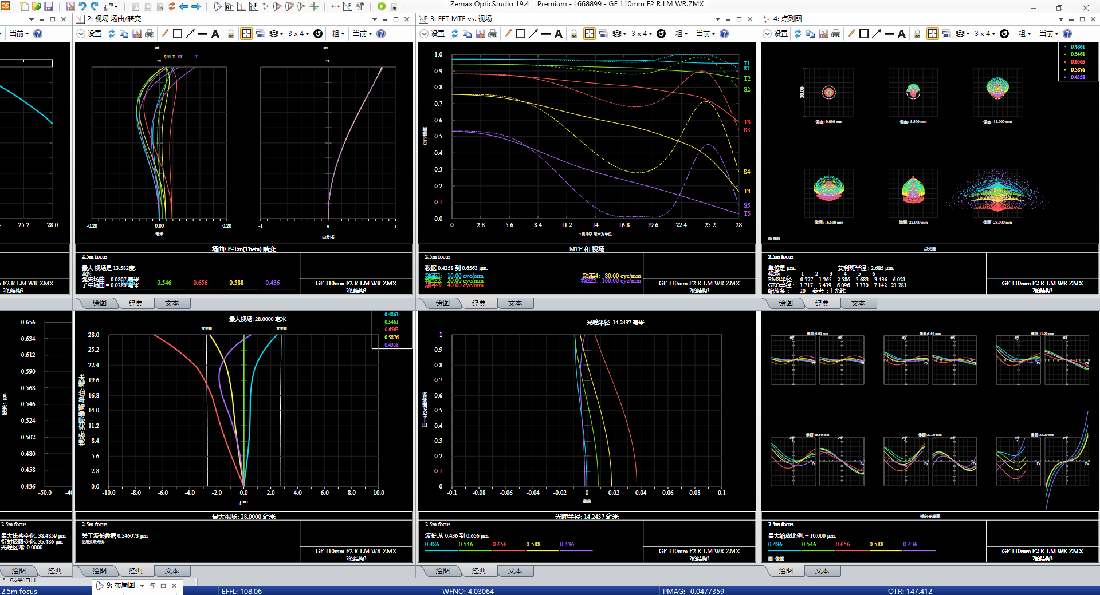Open the 当前 dropdown in field curvature window
1100x595 pixels.
tap(362, 34)
